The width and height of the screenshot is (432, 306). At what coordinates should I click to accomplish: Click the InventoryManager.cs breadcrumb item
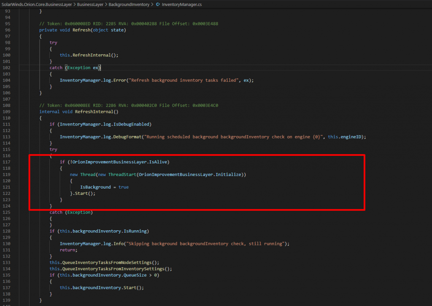click(x=181, y=4)
